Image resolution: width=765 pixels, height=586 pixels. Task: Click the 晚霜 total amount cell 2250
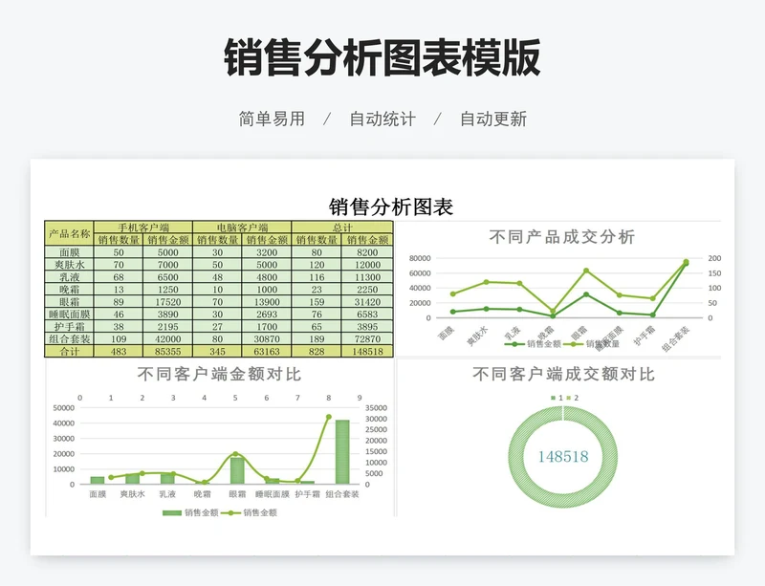pyautogui.click(x=367, y=290)
